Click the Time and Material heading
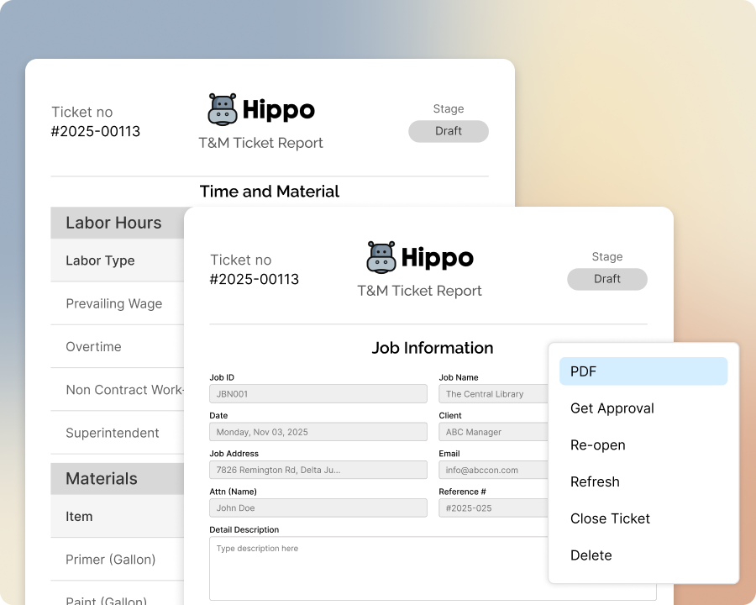 [x=270, y=192]
